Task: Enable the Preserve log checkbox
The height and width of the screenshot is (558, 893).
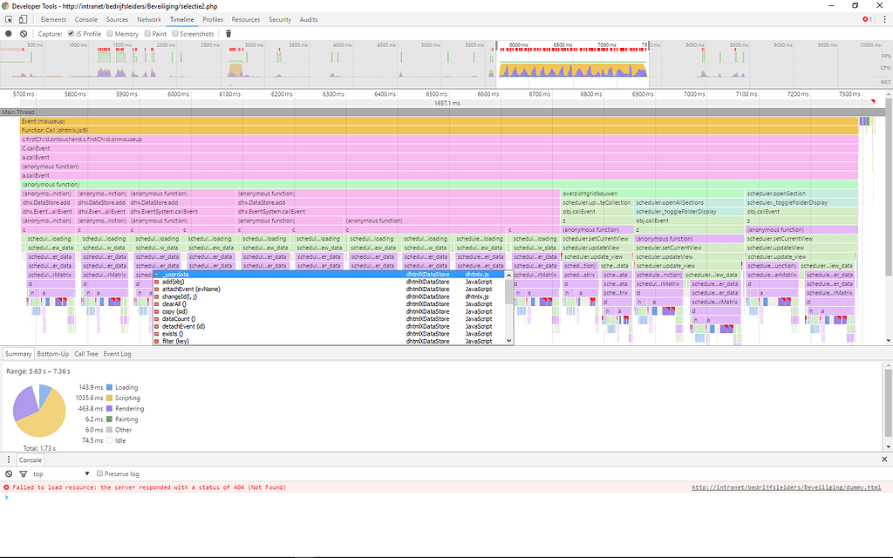Action: coord(99,473)
